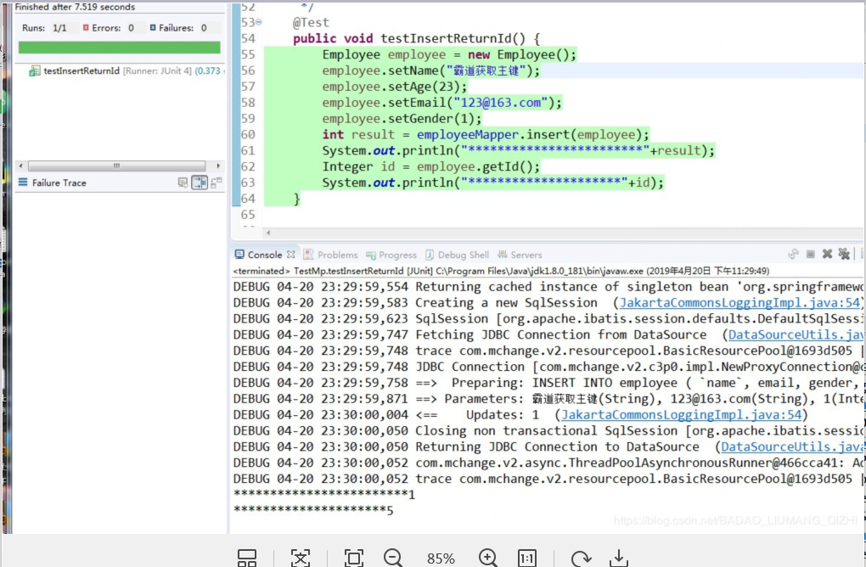Click the fit to screen icon
The height and width of the screenshot is (567, 866).
point(353,558)
